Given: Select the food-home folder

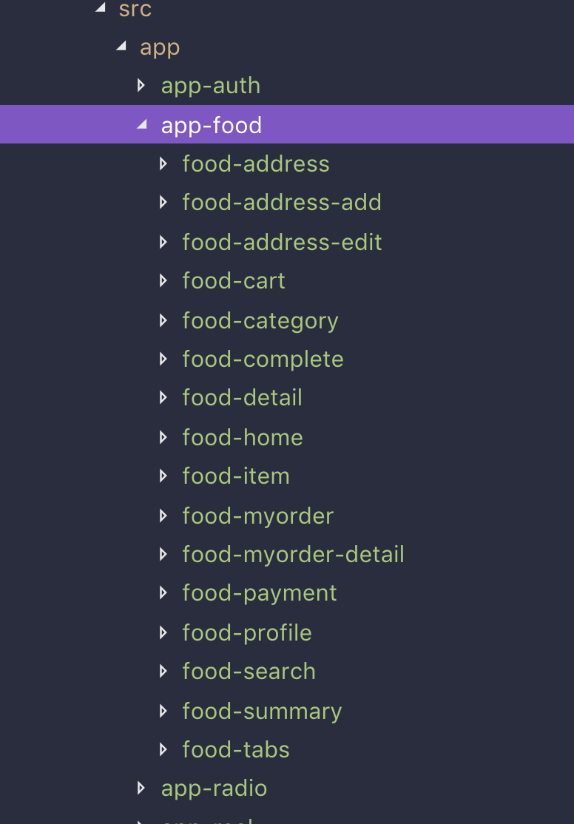Looking at the screenshot, I should coord(243,437).
